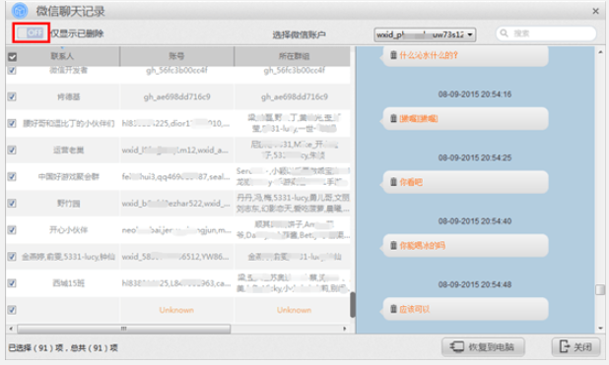This screenshot has height=365, width=609.
Task: Click the contact list vertical scrollbar thumb
Action: (352, 305)
